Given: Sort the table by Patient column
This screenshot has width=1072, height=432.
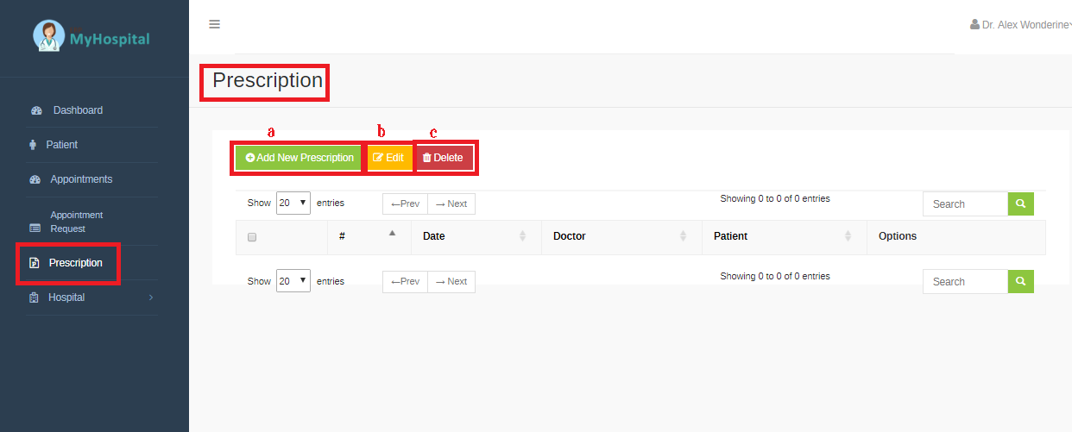Looking at the screenshot, I should click(785, 236).
